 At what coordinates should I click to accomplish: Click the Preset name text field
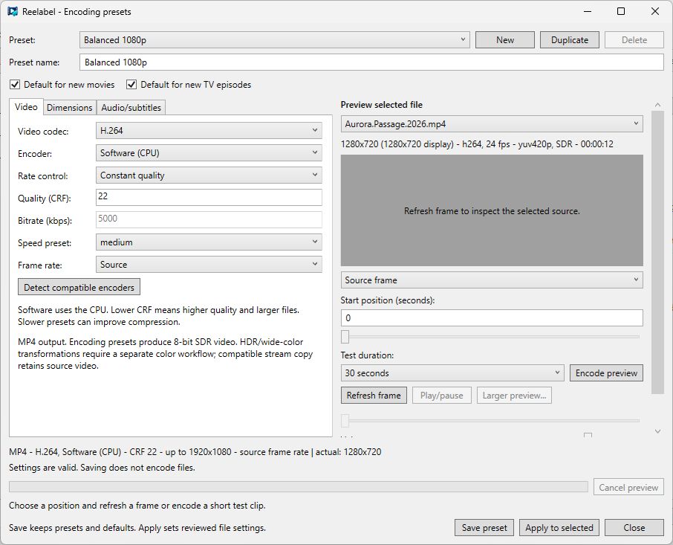pos(371,62)
